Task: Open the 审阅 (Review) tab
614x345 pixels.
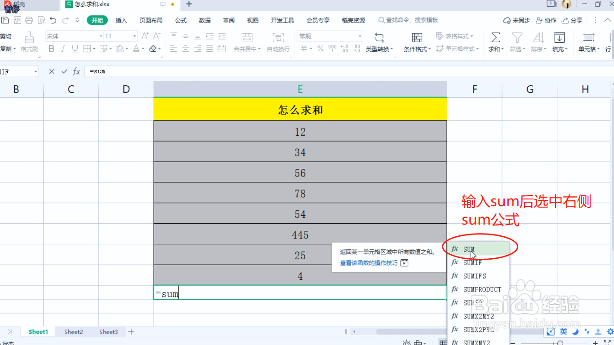Action: coord(229,20)
